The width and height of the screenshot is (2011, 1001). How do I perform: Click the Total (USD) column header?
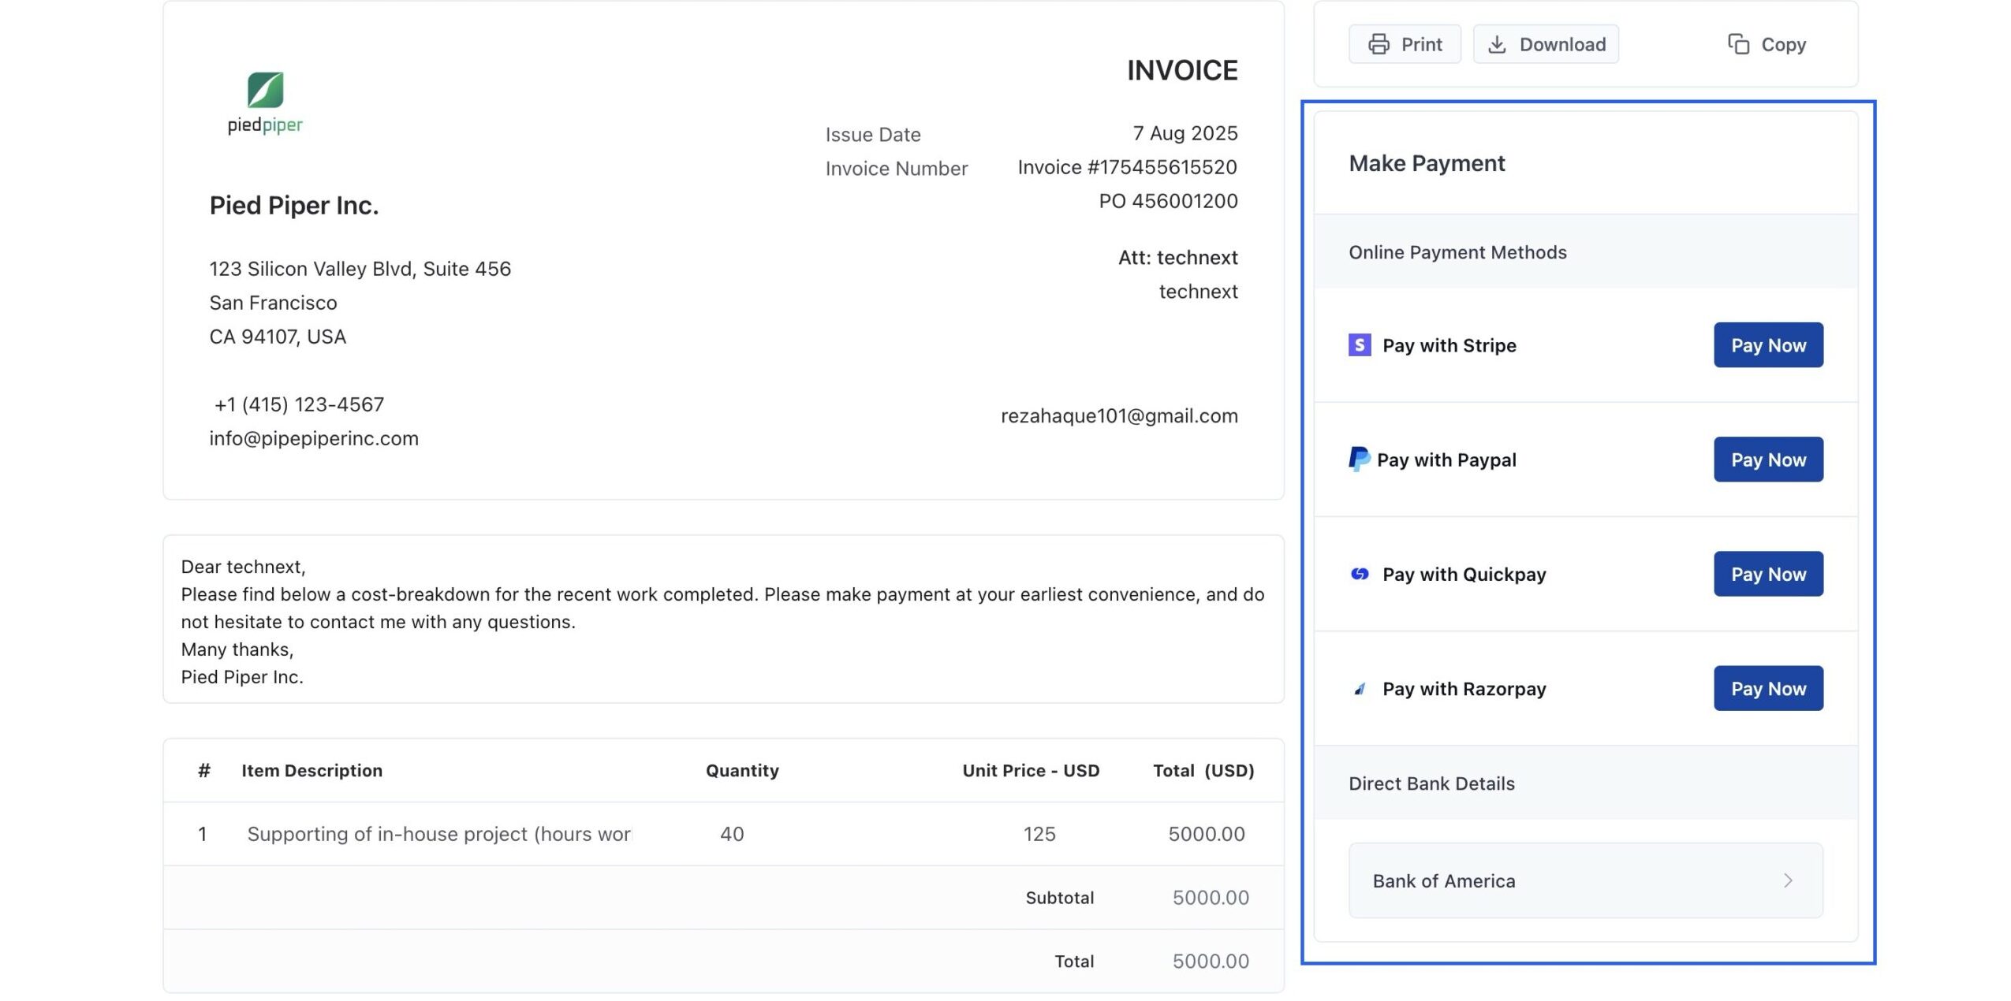(x=1203, y=771)
